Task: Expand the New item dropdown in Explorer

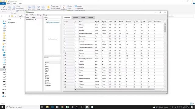Action: click(x=55, y=6)
